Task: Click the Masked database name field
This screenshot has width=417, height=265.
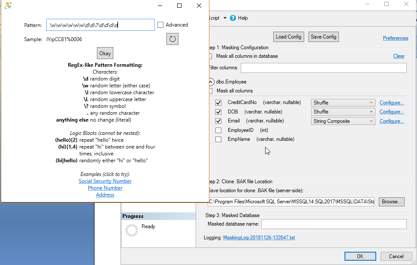Action: [334, 224]
